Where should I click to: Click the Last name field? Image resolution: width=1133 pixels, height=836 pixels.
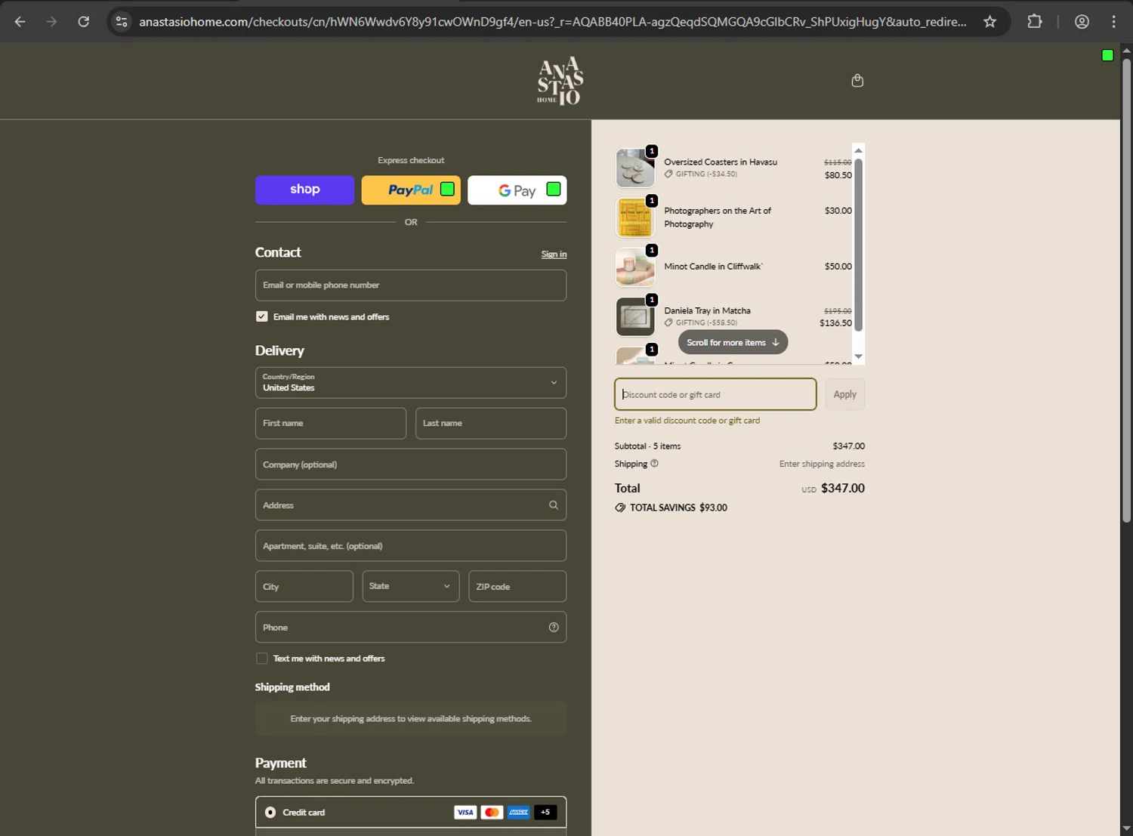pyautogui.click(x=491, y=424)
